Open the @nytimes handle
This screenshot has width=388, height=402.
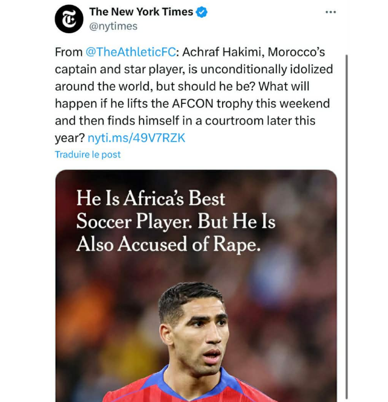[x=113, y=26]
